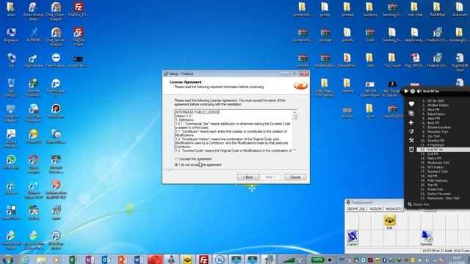Open the Chat_Server desktop icon

coord(56,37)
